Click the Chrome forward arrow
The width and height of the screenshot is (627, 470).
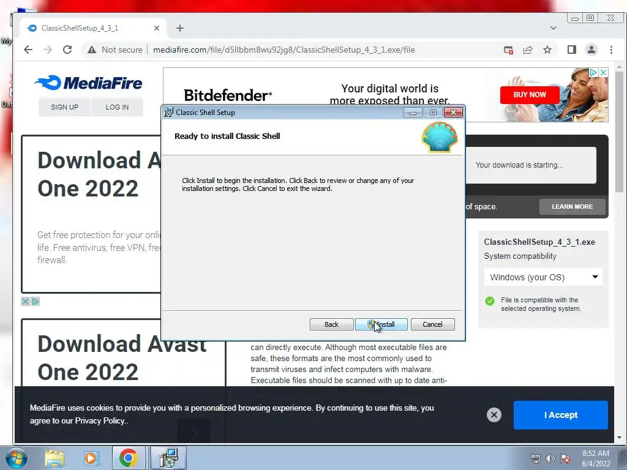tap(48, 50)
